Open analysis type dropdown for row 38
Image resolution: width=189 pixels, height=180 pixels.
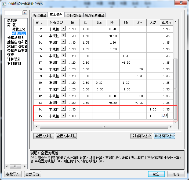click(63, 69)
